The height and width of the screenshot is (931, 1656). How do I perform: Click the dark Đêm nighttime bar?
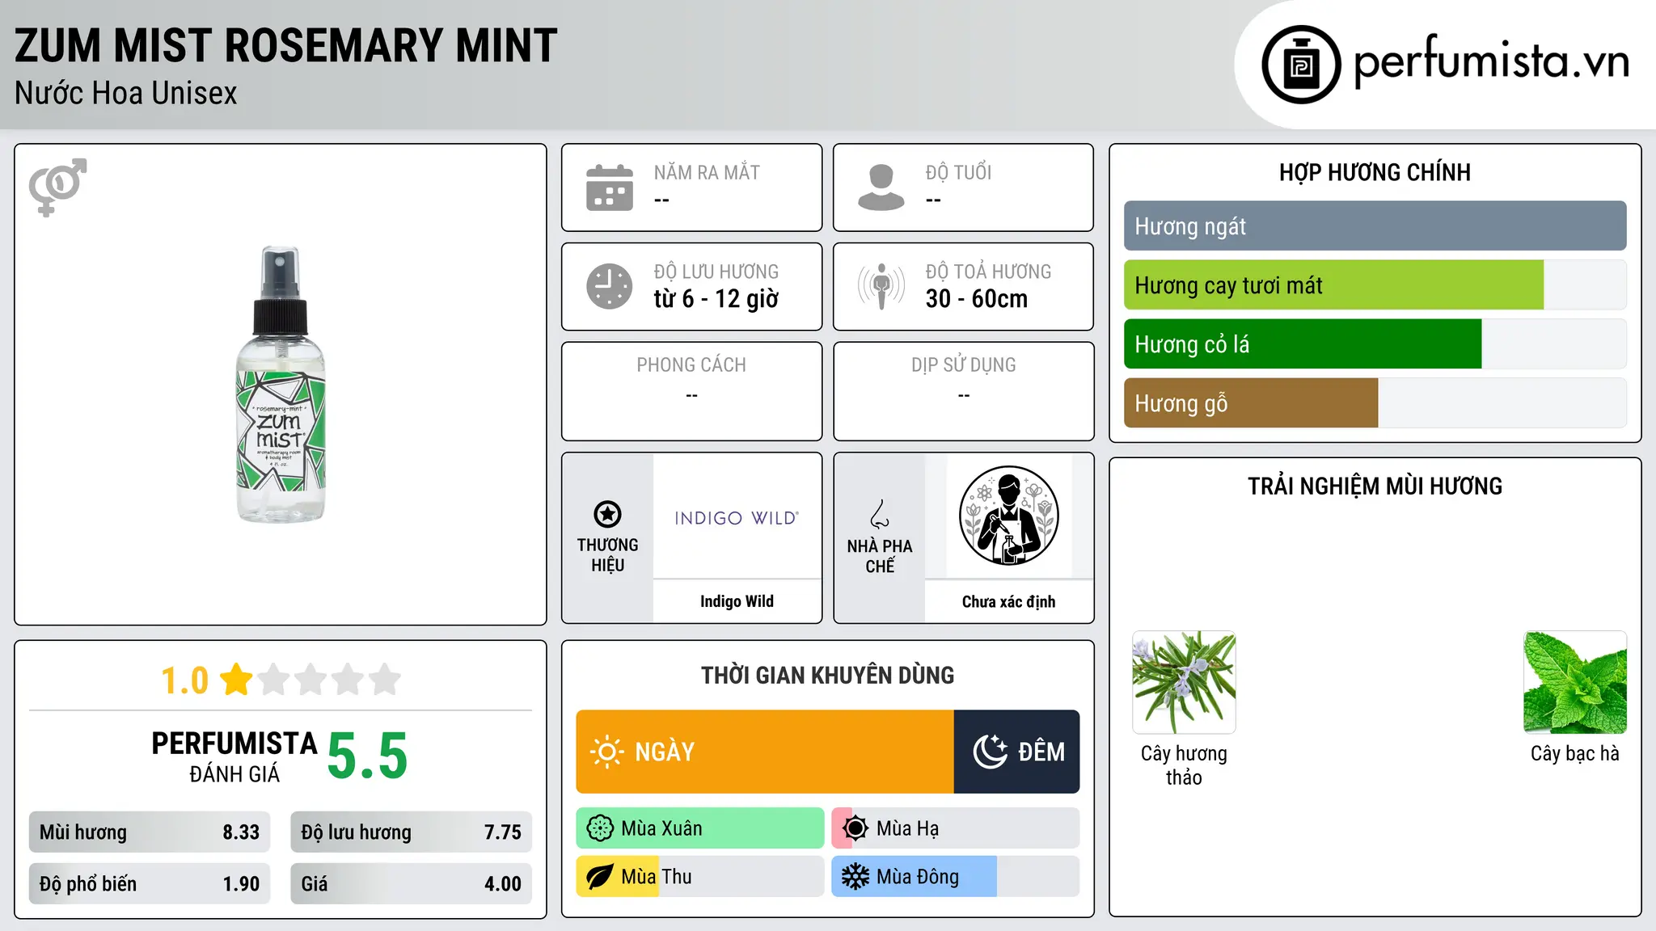1017,752
